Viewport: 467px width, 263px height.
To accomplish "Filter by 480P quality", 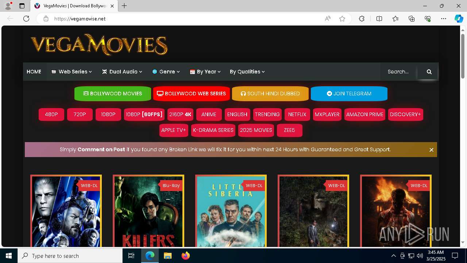I will pos(51,114).
